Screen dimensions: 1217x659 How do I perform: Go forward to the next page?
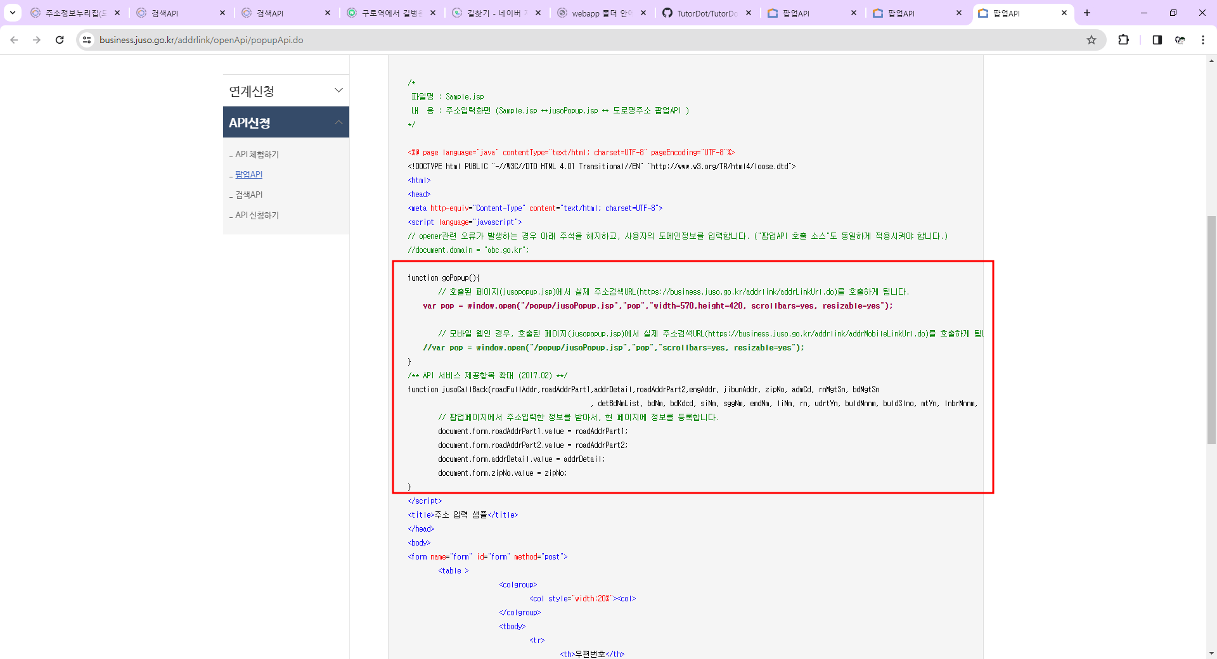pyautogui.click(x=37, y=40)
